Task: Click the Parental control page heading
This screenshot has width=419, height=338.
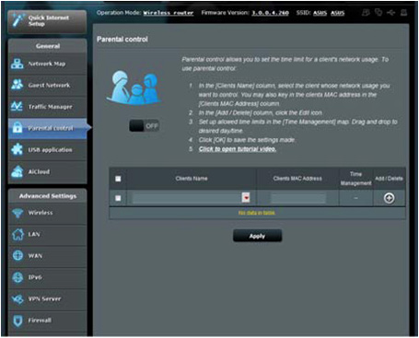Action: click(122, 40)
